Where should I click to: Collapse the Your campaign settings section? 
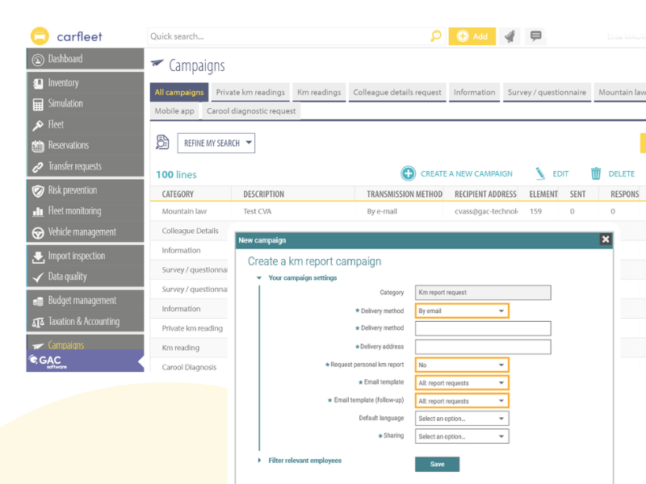tap(259, 278)
